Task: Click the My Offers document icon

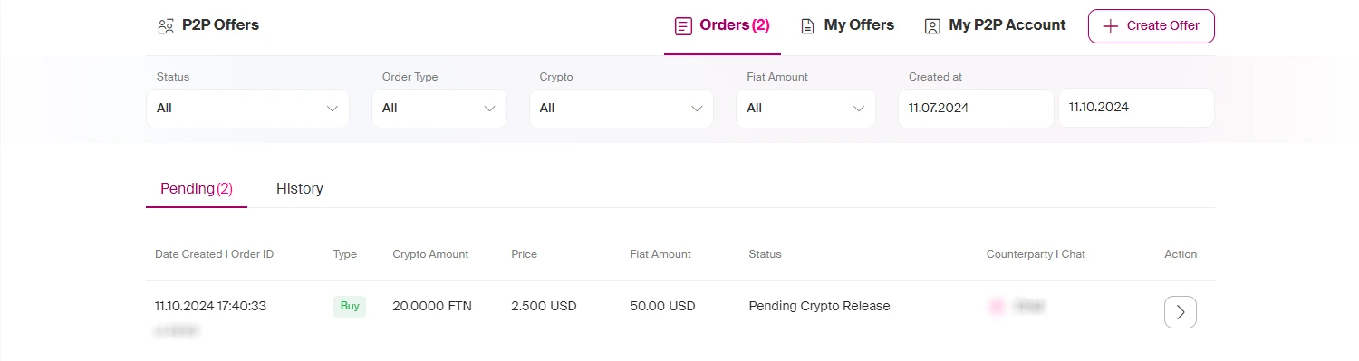Action: tap(807, 26)
